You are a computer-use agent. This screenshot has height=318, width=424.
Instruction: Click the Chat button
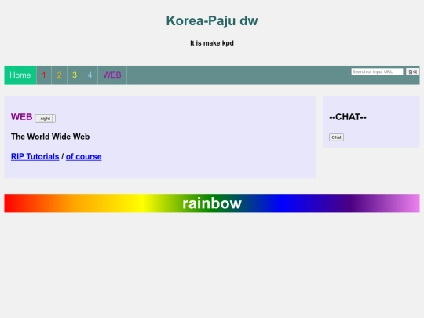tap(336, 137)
